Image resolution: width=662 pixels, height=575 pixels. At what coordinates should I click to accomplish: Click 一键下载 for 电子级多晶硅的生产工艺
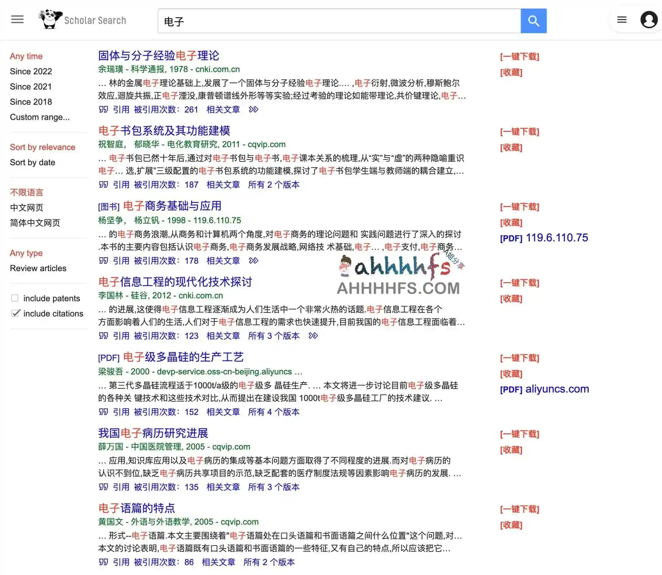pyautogui.click(x=520, y=358)
